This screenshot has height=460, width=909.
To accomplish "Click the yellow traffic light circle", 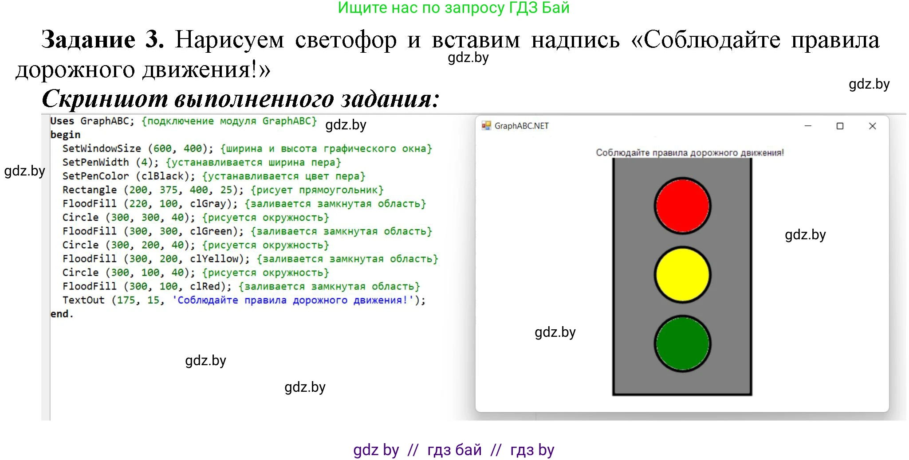I will click(682, 275).
